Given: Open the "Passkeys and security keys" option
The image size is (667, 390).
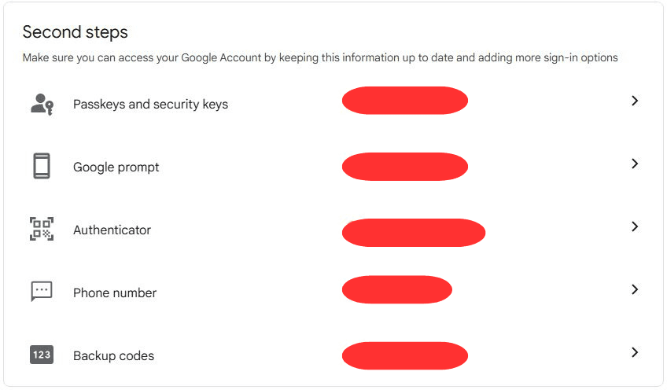Looking at the screenshot, I should tap(150, 104).
